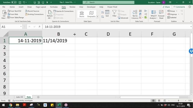
Task: Open the file name dropdown in title bar
Action: coord(75,2)
